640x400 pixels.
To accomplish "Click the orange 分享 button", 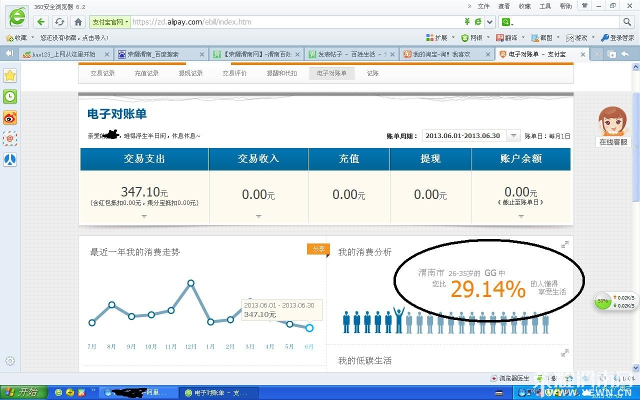I will (318, 249).
